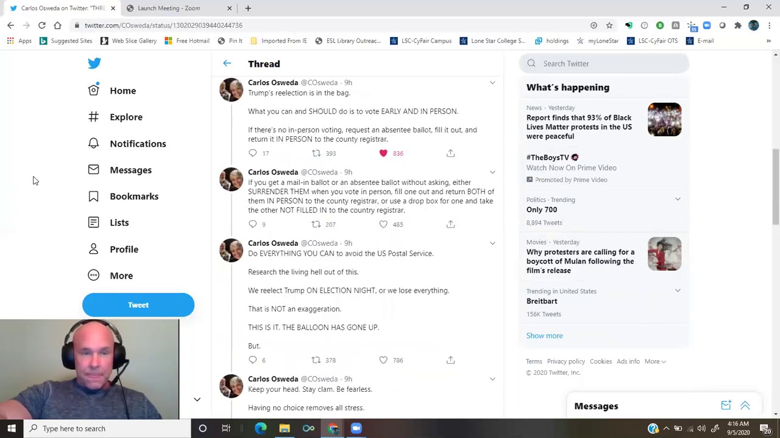780x438 pixels.
Task: Open Terms footer link
Action: coord(534,361)
